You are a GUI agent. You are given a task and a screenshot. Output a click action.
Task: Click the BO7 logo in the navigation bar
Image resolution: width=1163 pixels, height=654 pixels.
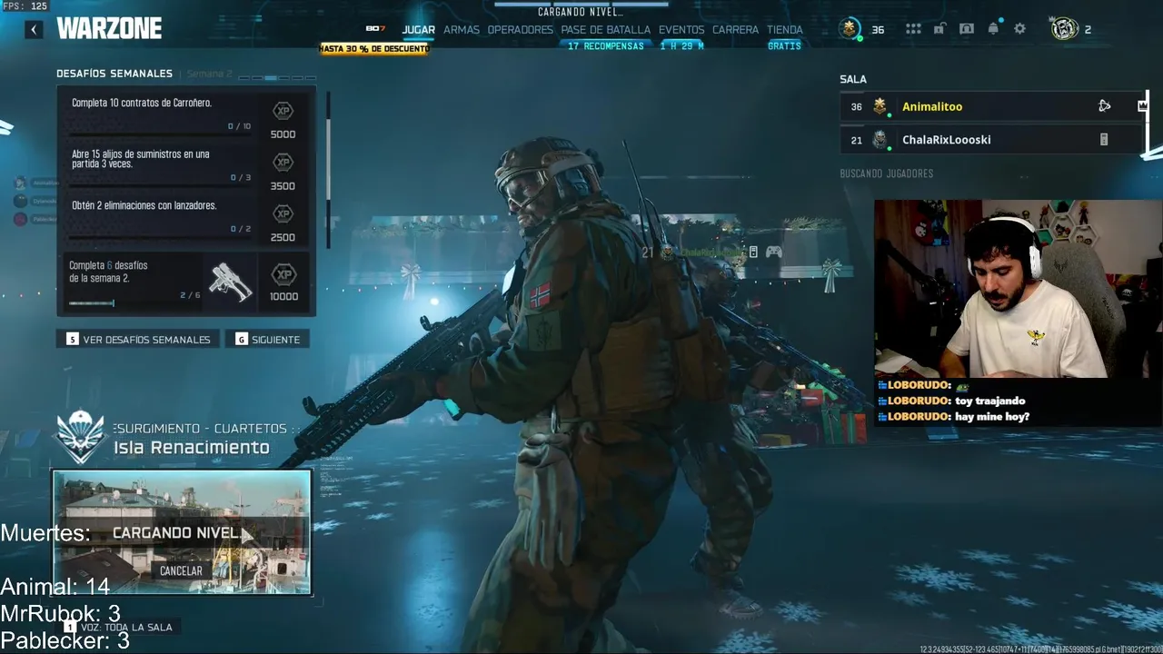(x=375, y=29)
